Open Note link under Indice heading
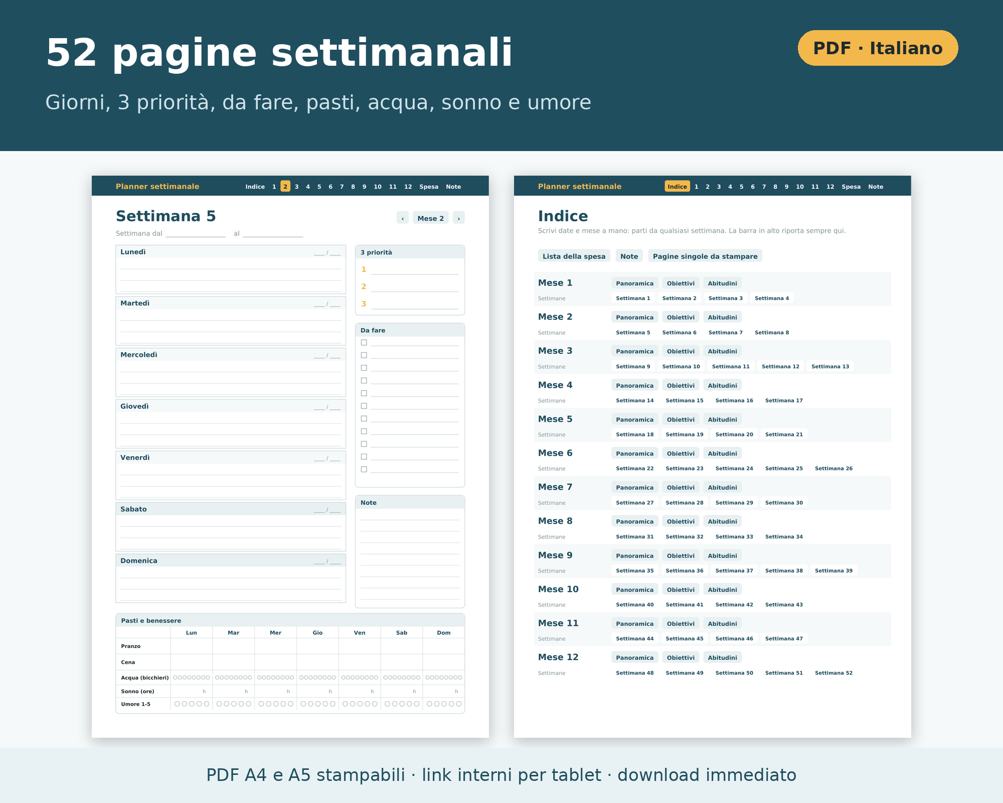This screenshot has width=1003, height=803. tap(629, 256)
